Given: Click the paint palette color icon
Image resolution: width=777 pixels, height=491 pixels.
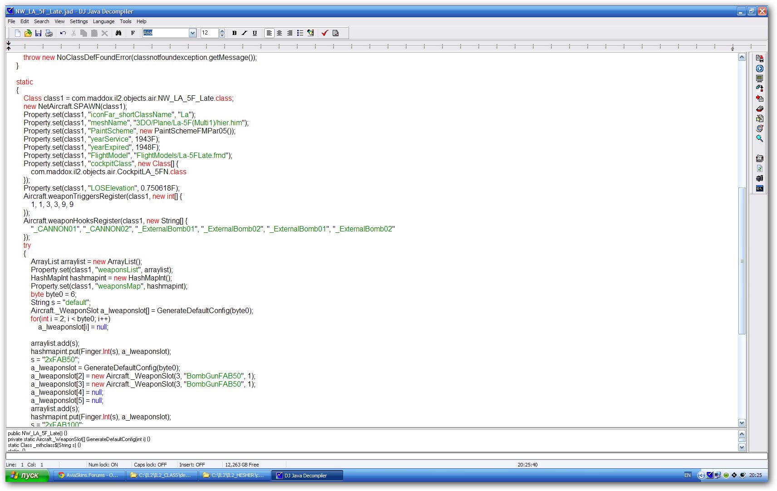Looking at the screenshot, I should coord(311,33).
